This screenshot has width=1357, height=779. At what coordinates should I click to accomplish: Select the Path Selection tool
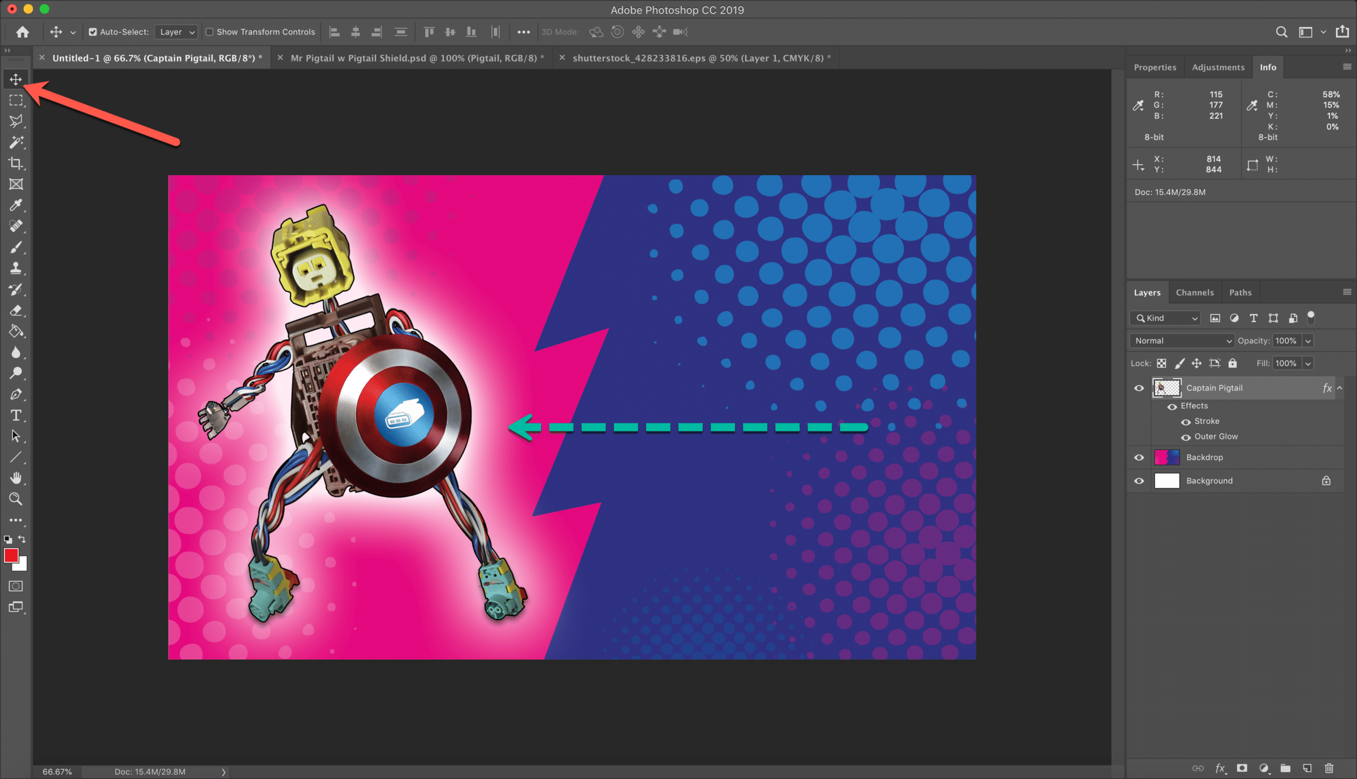16,436
